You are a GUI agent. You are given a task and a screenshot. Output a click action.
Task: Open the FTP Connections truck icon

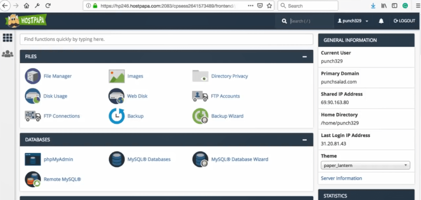coord(33,116)
